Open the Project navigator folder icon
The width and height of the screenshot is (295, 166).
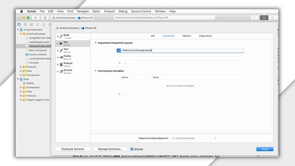(x=19, y=24)
